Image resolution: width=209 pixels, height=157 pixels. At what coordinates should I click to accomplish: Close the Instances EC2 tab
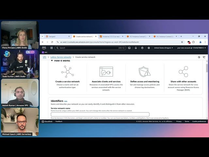coord(123,36)
